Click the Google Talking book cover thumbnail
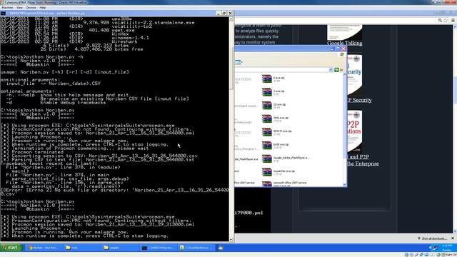 pos(344,32)
